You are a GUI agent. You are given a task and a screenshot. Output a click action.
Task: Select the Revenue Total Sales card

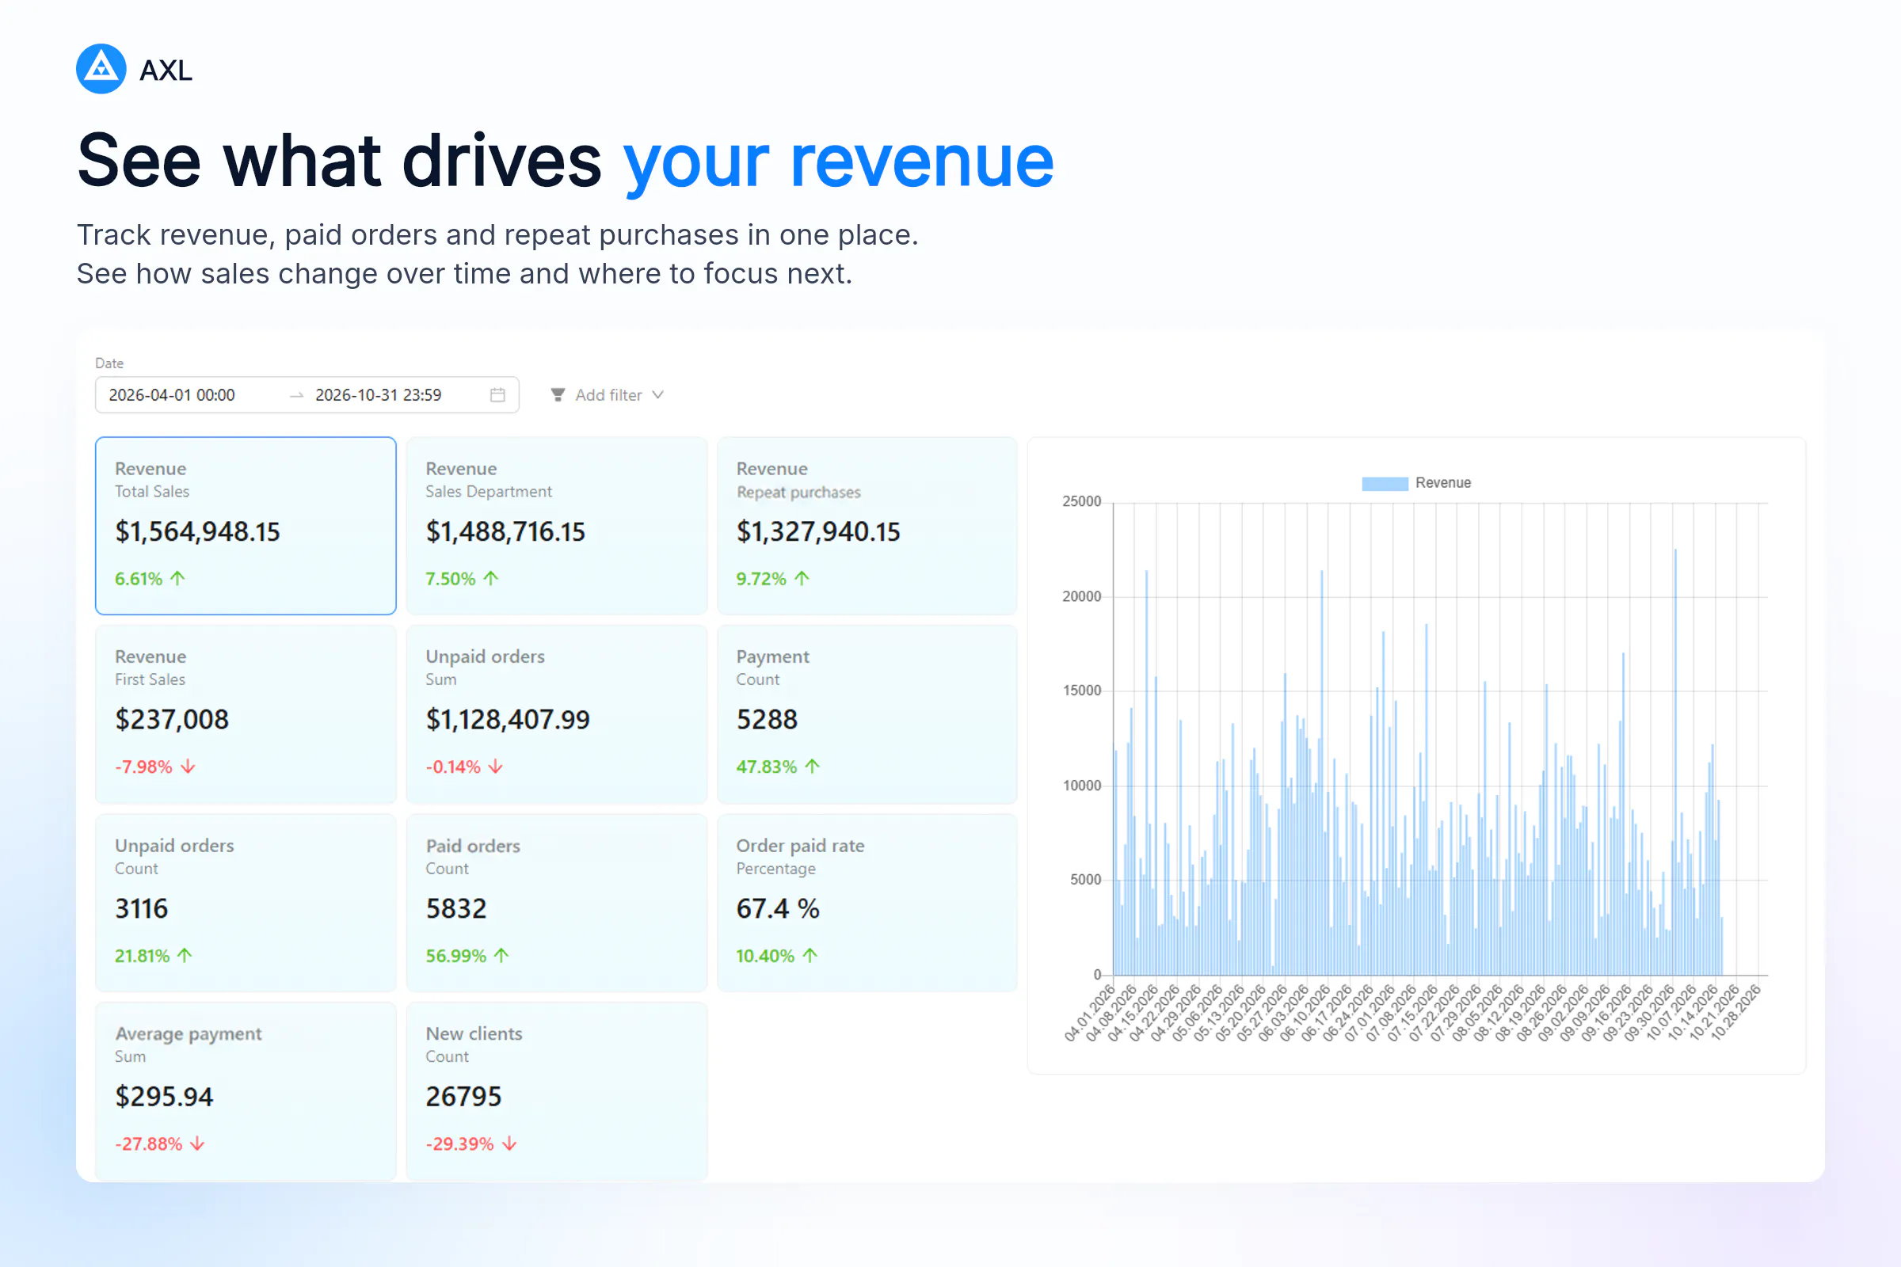point(246,526)
